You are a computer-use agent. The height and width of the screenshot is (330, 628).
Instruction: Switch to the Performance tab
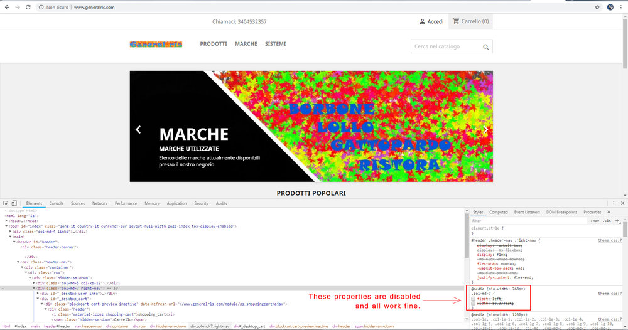point(126,203)
